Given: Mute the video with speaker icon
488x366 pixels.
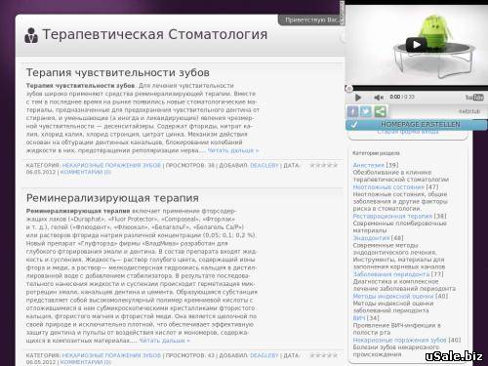Looking at the screenshot, I should coord(379,97).
